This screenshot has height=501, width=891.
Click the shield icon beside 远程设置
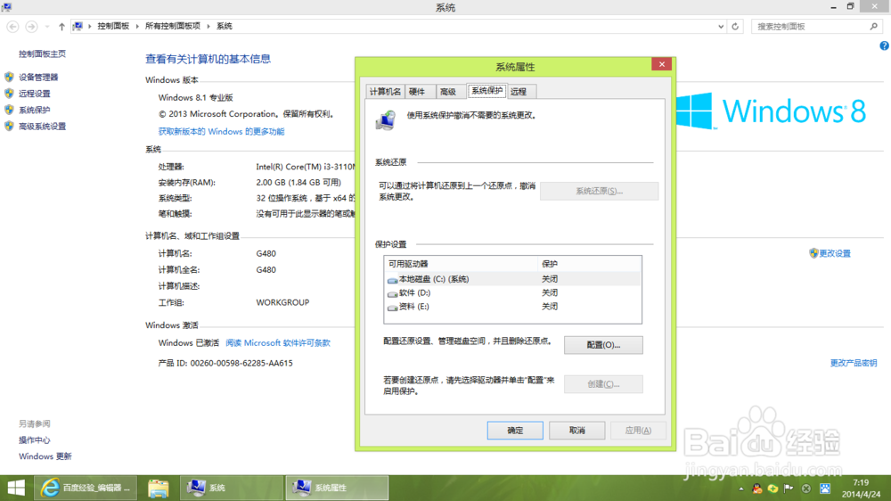[x=9, y=94]
